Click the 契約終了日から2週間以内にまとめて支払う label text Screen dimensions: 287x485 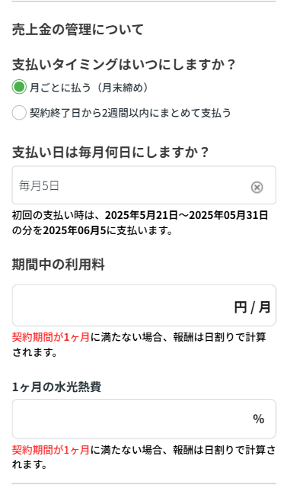[130, 113]
